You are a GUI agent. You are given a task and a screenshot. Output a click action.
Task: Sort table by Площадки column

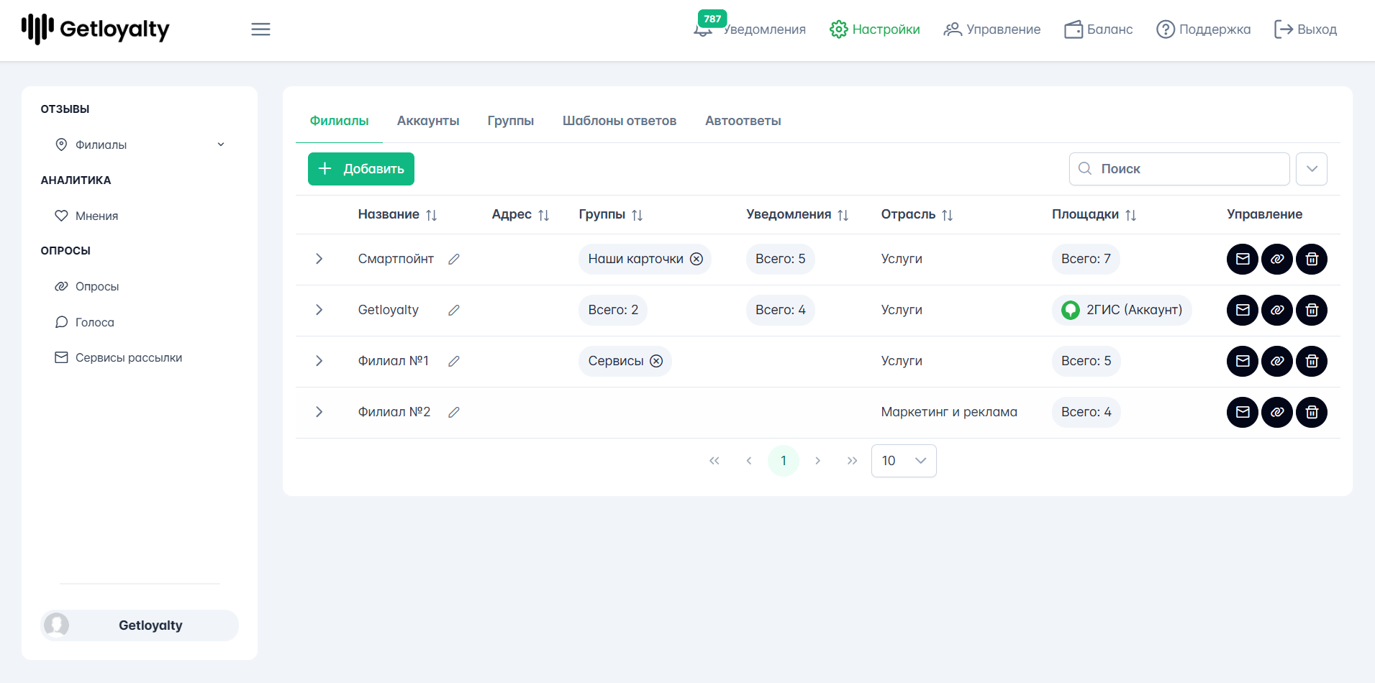pyautogui.click(x=1131, y=215)
